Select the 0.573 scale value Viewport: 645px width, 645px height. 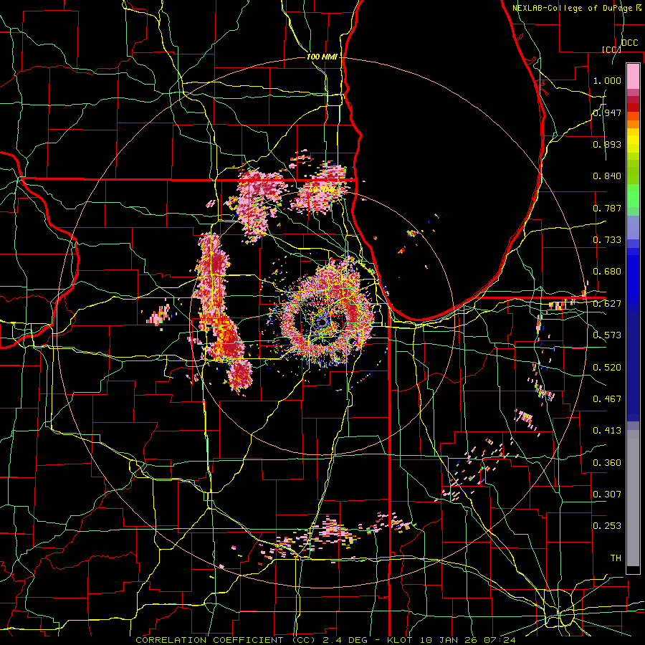pyautogui.click(x=607, y=335)
